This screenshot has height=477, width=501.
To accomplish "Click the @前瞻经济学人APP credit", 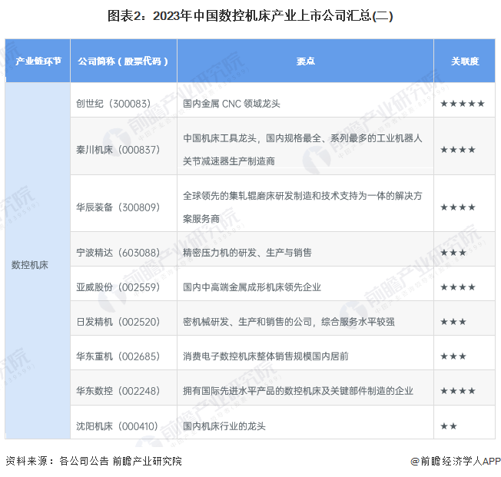I will pyautogui.click(x=456, y=461).
